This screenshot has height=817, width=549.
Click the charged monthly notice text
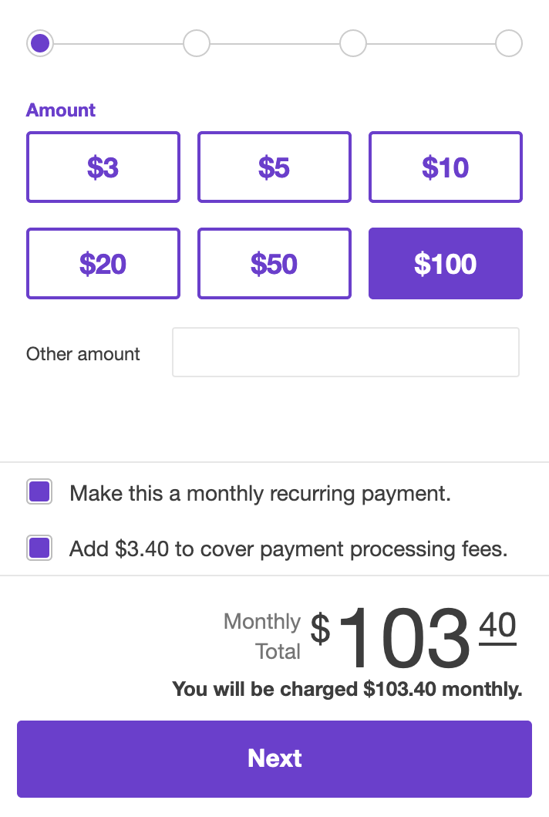pos(347,688)
